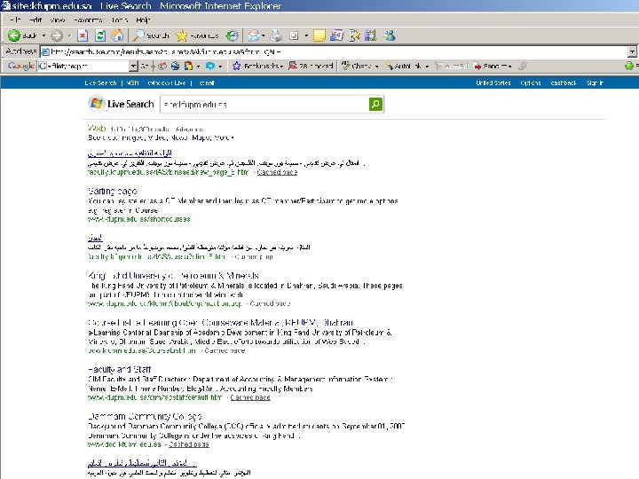Open the Options link in the header
This screenshot has width=639, height=479.
pyautogui.click(x=530, y=82)
